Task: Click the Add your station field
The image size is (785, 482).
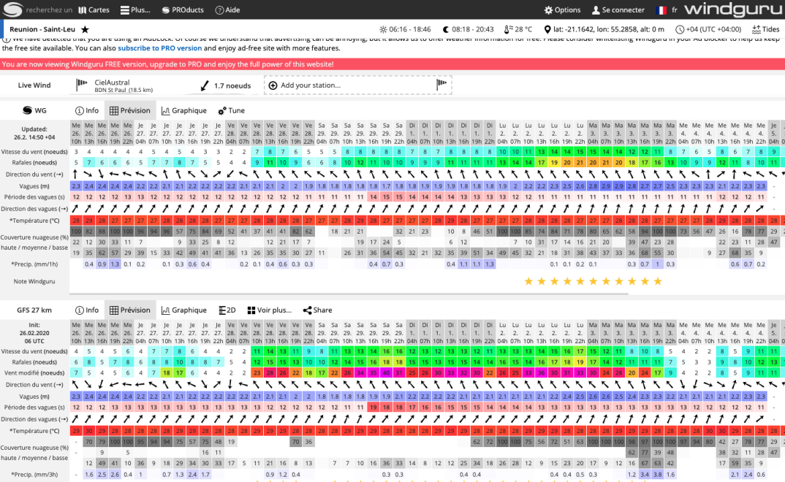Action: (x=357, y=85)
